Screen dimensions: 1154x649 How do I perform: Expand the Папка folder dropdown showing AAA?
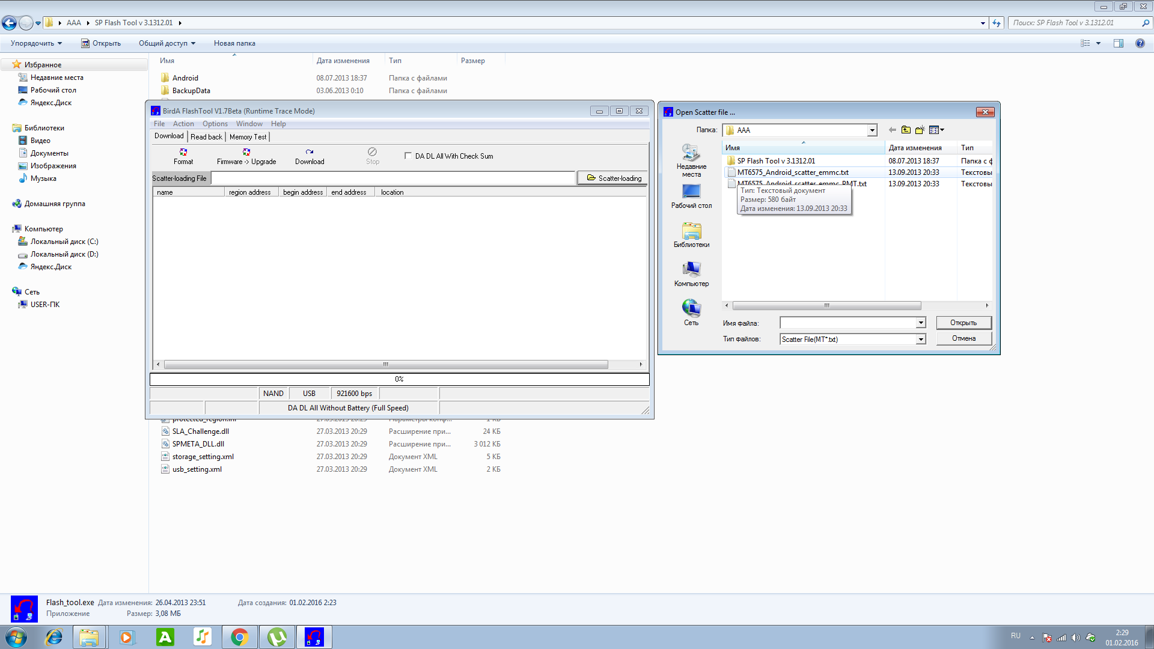point(872,130)
